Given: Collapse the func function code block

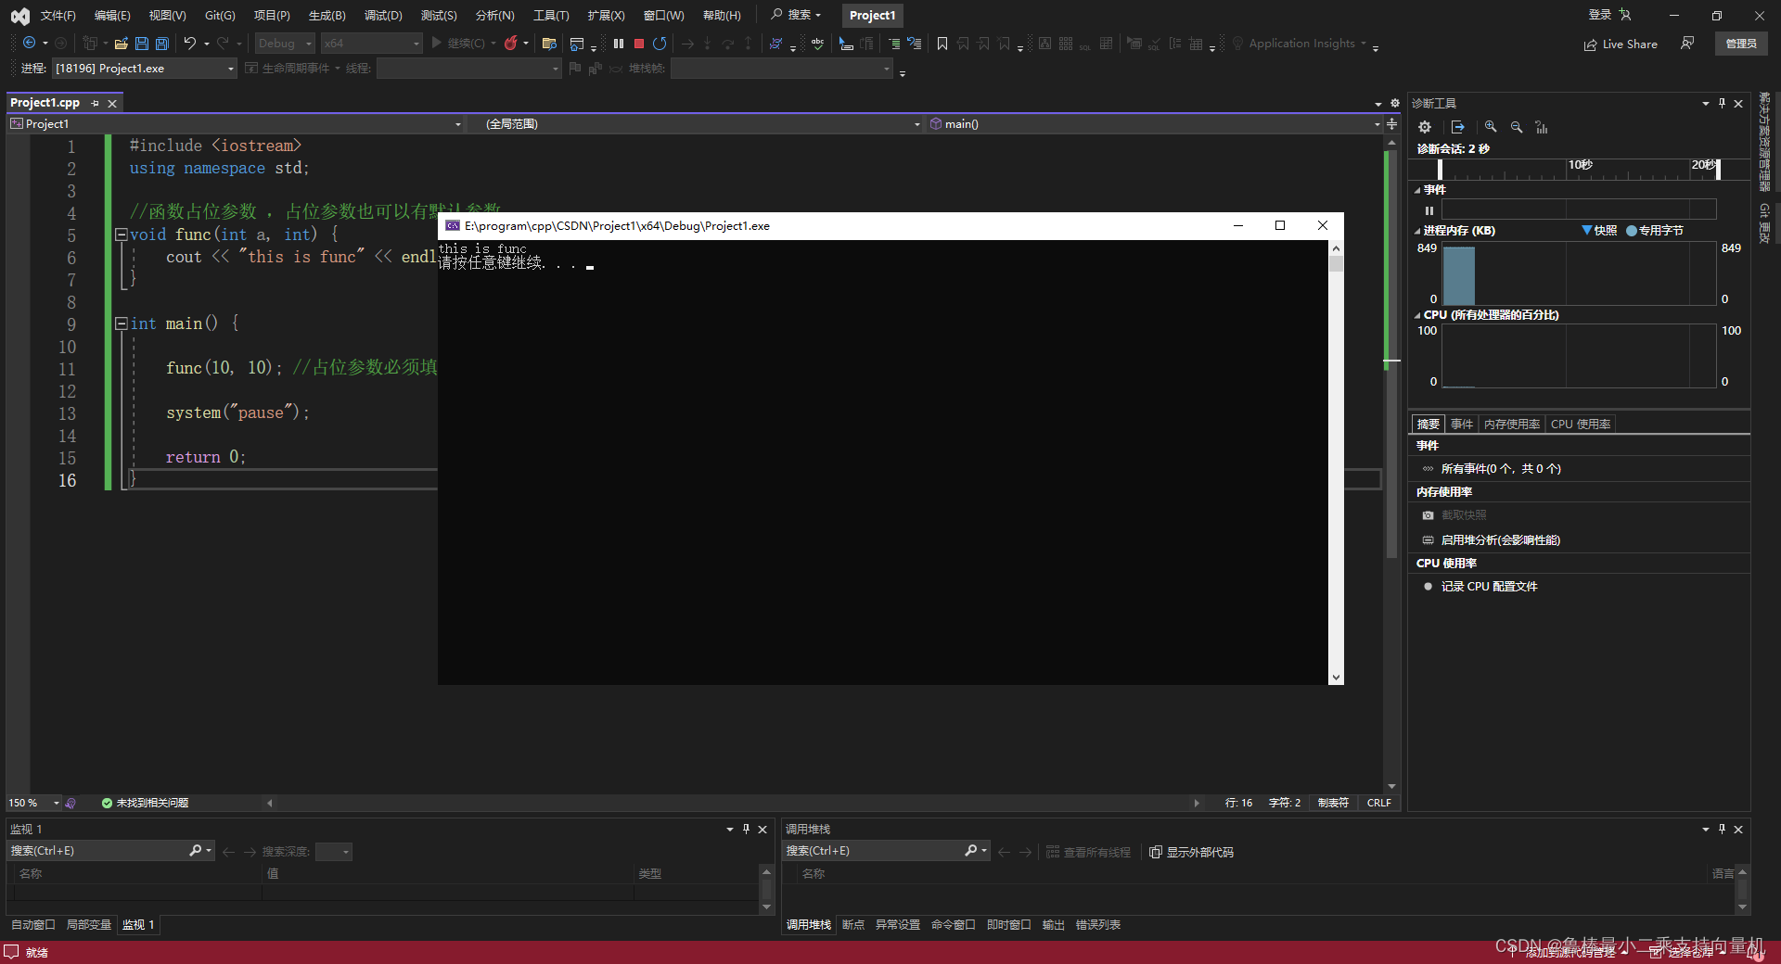Looking at the screenshot, I should [x=121, y=235].
